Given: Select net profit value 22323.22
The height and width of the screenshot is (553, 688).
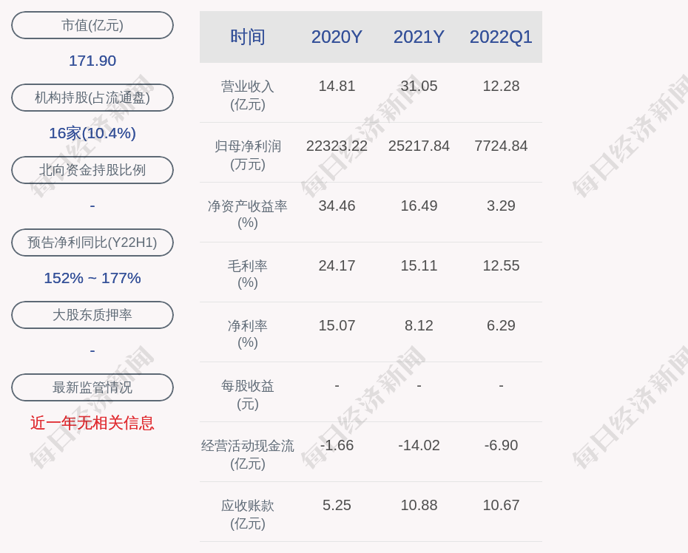Looking at the screenshot, I should [337, 146].
